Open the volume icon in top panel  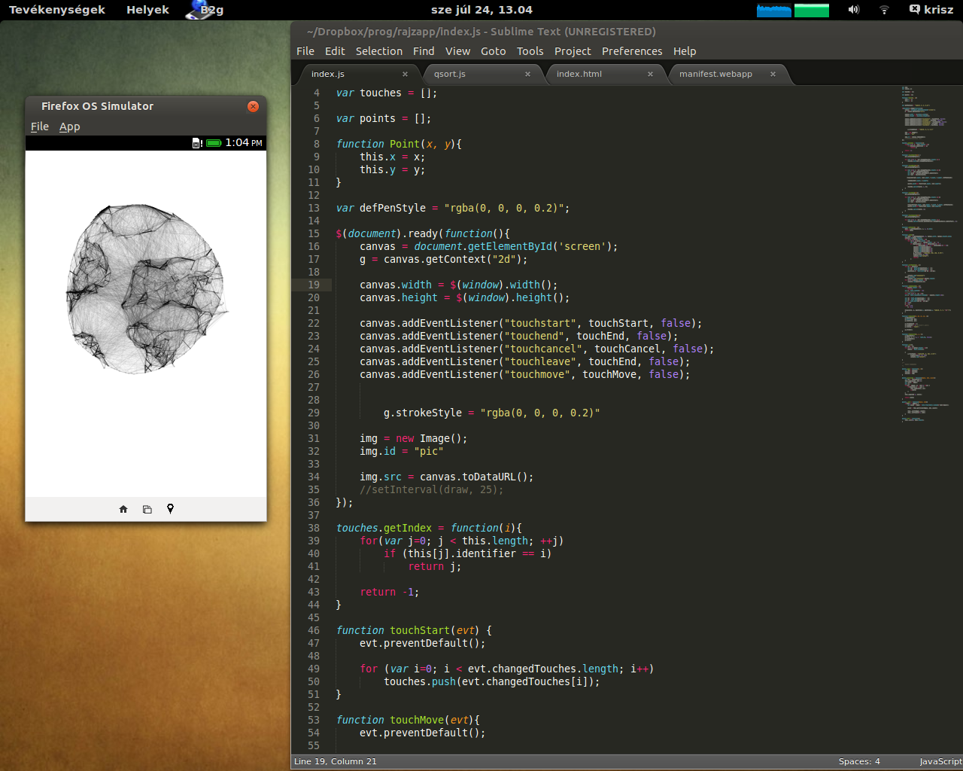(x=853, y=10)
